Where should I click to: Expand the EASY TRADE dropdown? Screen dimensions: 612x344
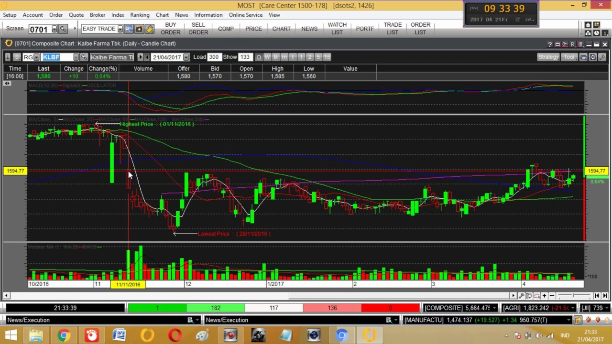120,29
